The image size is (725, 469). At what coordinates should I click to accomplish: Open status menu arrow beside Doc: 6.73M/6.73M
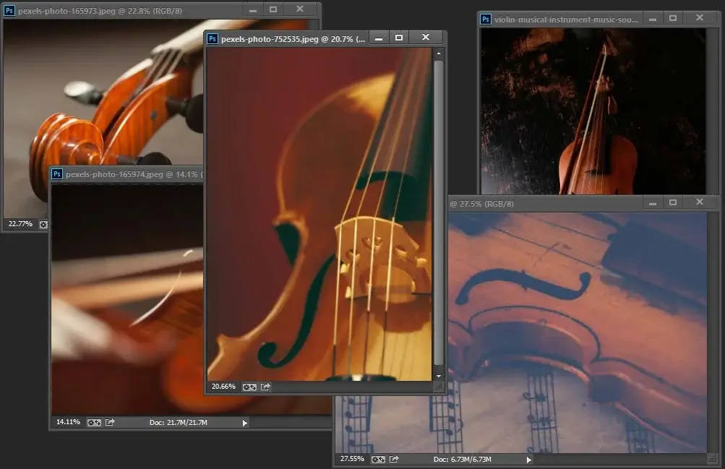pyautogui.click(x=529, y=460)
